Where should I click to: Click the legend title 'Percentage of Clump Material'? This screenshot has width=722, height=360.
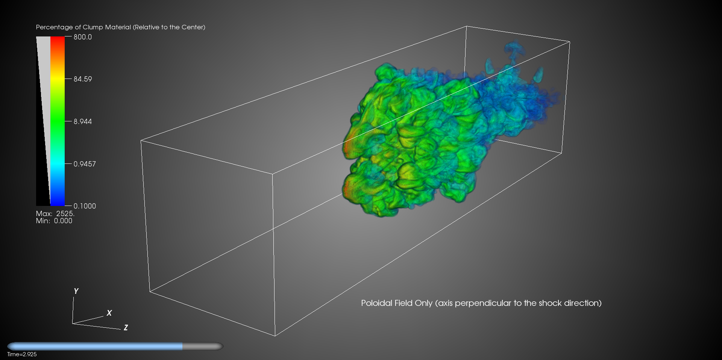click(x=83, y=27)
